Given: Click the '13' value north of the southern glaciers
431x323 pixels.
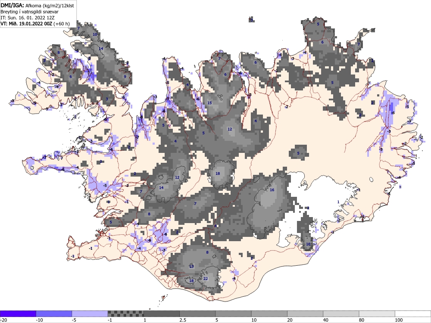Looking at the screenshot, I should (x=191, y=267).
